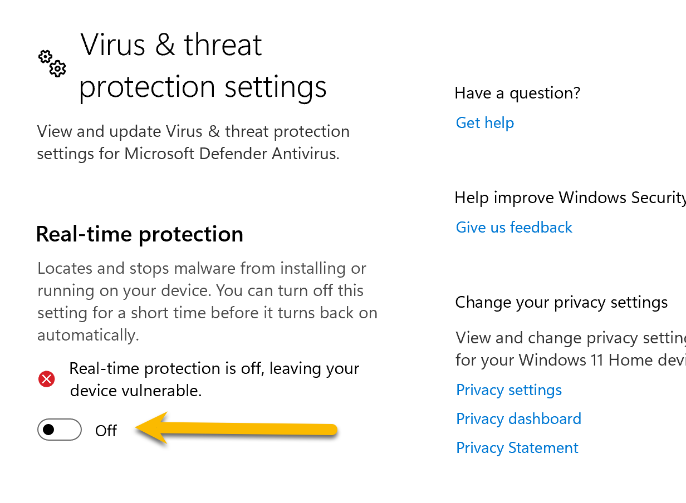Screen dimensions: 686x503
Task: Click the gears icon beside the page title
Action: click(x=51, y=65)
